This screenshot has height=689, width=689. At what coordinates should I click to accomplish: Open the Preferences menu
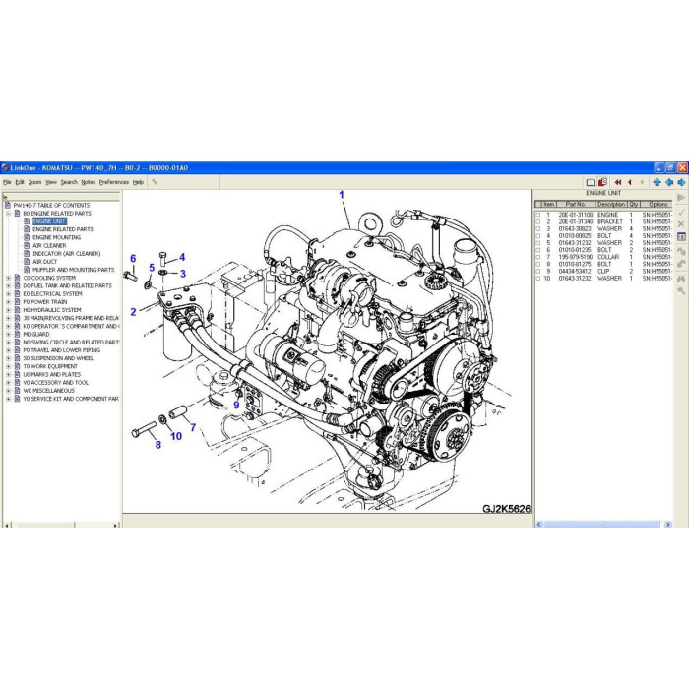point(114,182)
